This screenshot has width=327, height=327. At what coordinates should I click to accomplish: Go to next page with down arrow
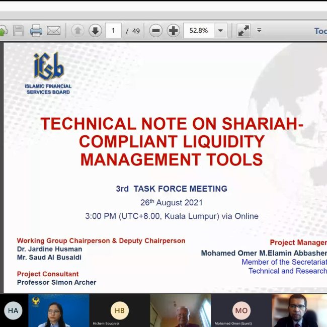point(95,31)
